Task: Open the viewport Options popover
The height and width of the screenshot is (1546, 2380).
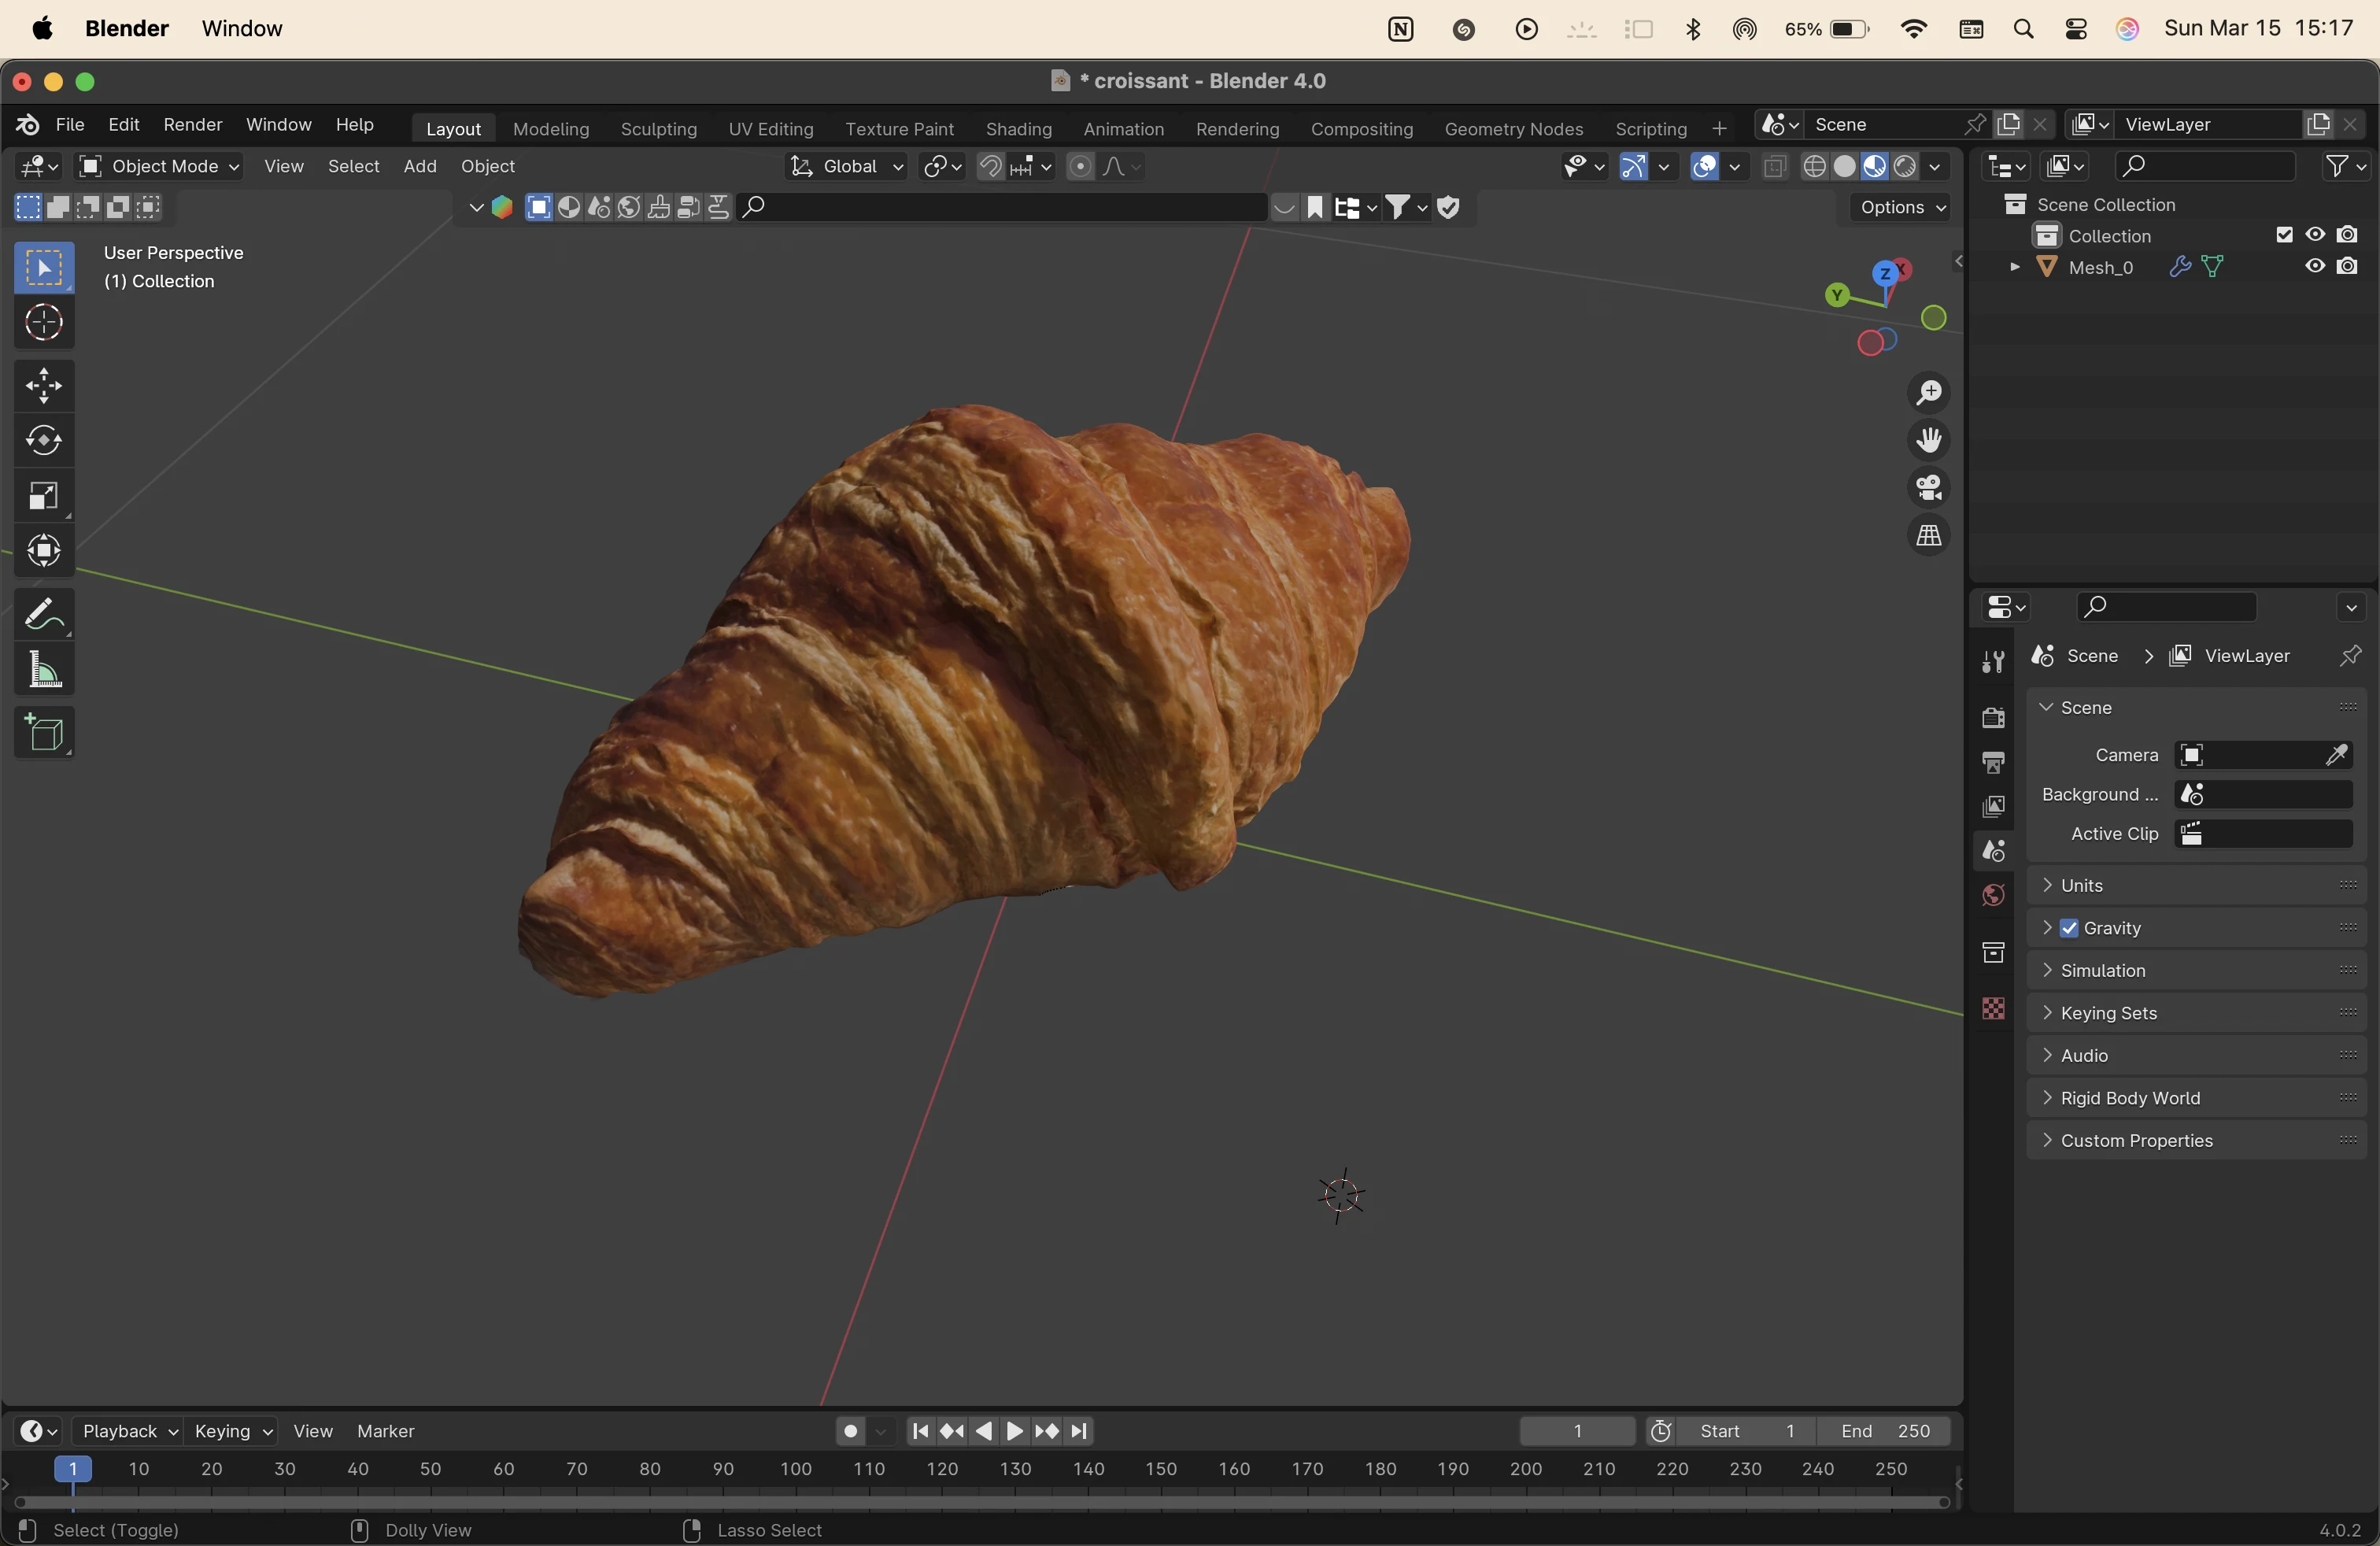Action: click(x=1899, y=207)
